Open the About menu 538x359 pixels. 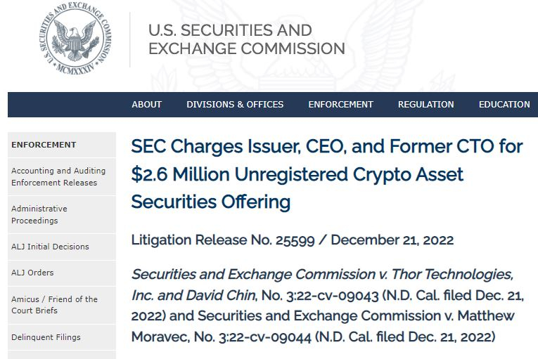(146, 105)
